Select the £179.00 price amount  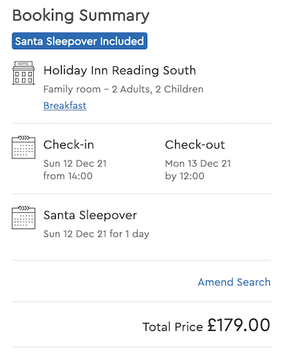pyautogui.click(x=238, y=325)
